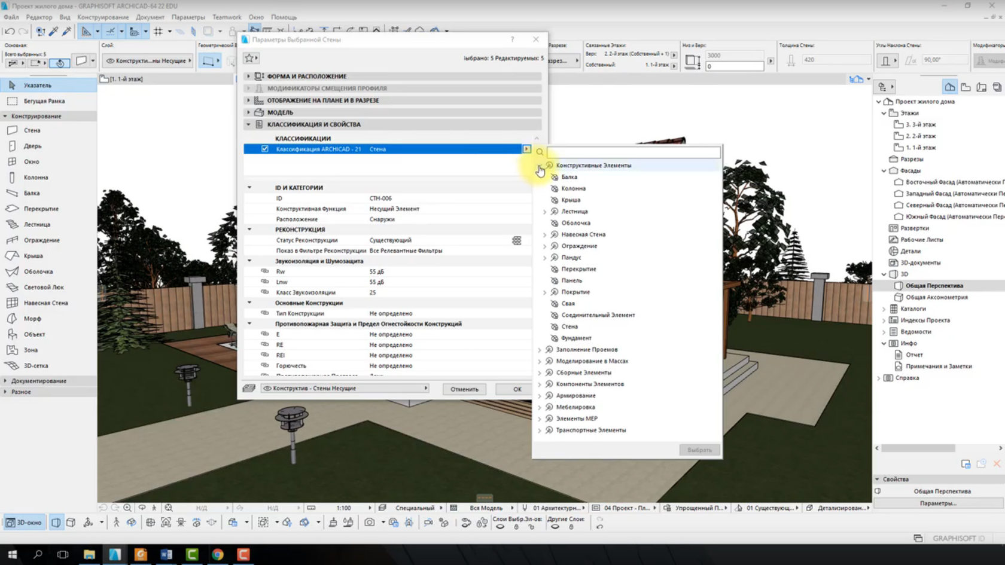Click the favorites star icon in dialog
1005x565 pixels.
[x=249, y=58]
